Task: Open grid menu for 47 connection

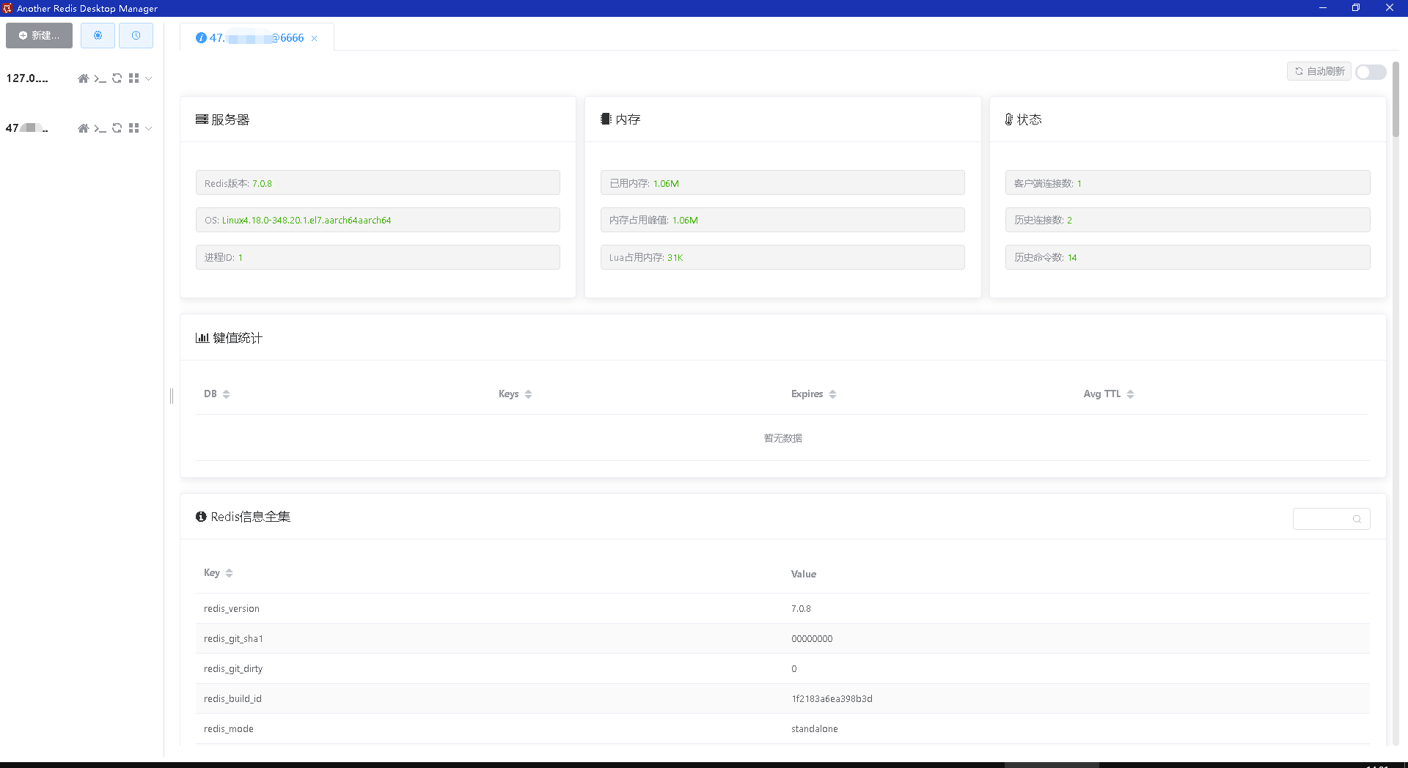Action: coord(133,128)
